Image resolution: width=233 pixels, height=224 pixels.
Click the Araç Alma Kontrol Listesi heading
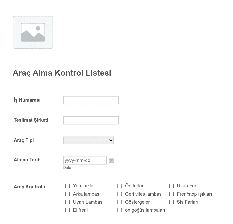pos(62,73)
